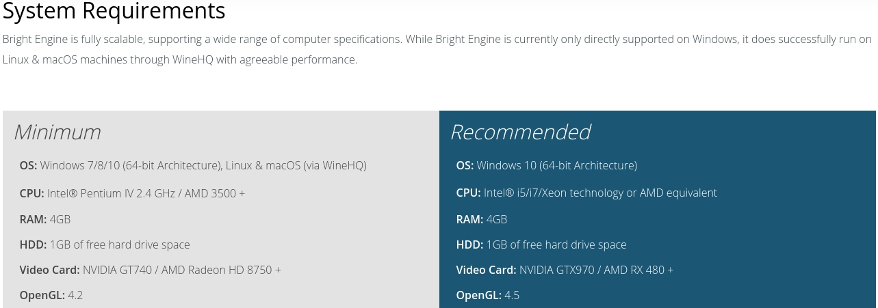
Task: Click the Video Card label under Recommended
Action: [x=486, y=270]
